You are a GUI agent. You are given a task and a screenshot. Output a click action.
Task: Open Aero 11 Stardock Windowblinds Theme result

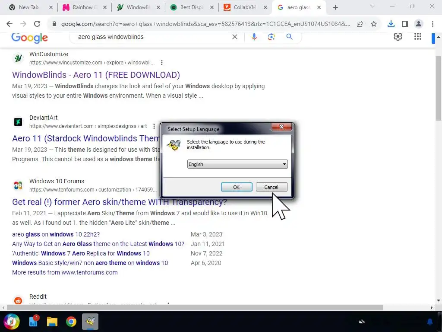coord(86,138)
